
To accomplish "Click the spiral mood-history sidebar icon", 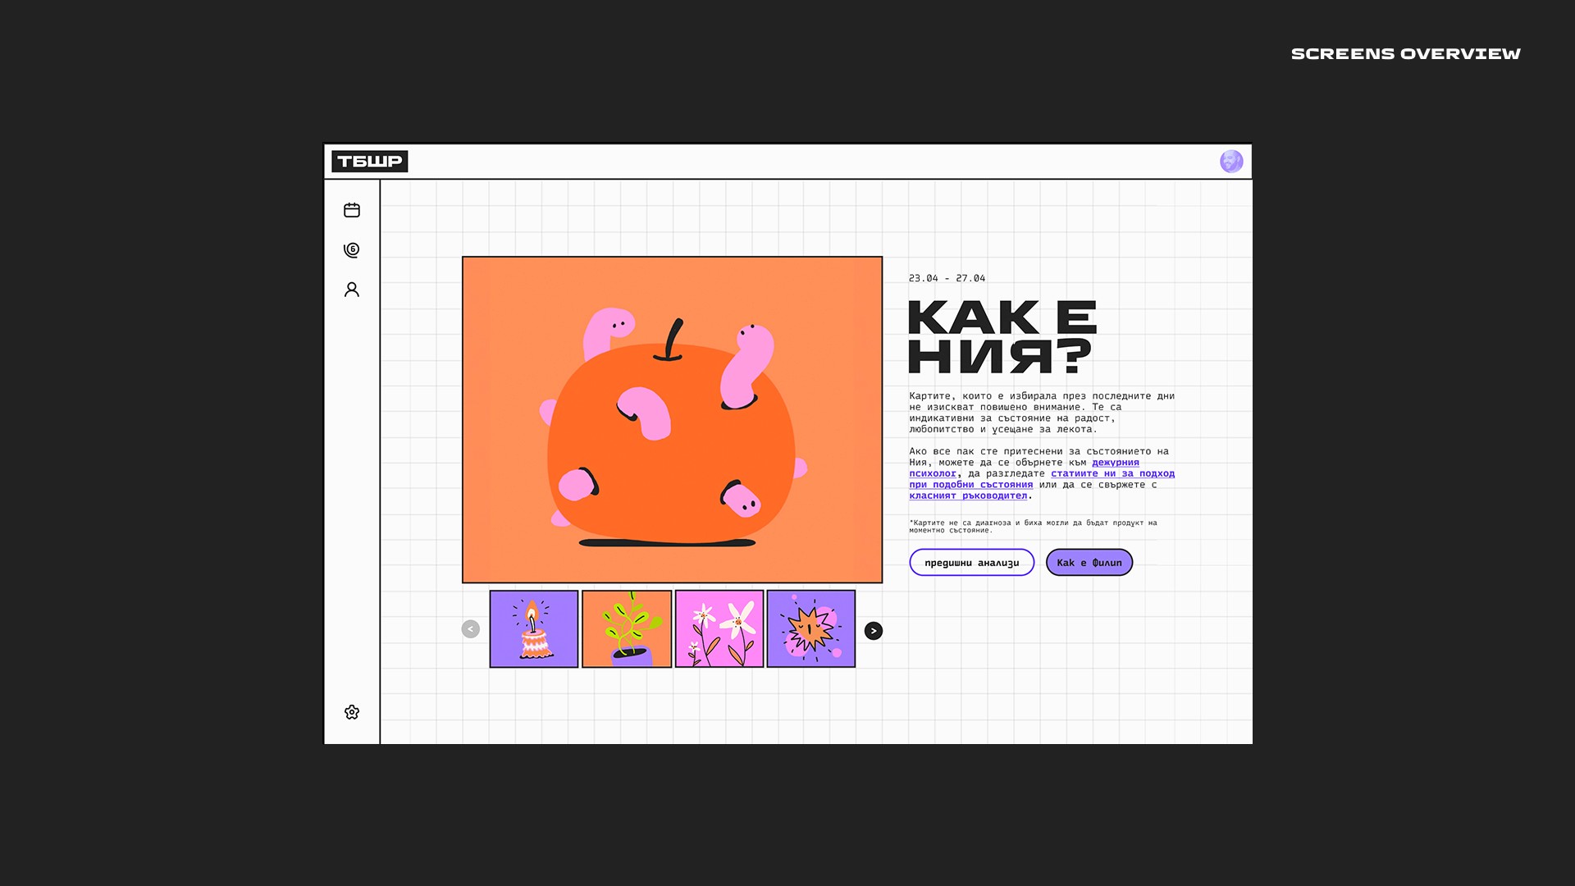I will pyautogui.click(x=352, y=249).
